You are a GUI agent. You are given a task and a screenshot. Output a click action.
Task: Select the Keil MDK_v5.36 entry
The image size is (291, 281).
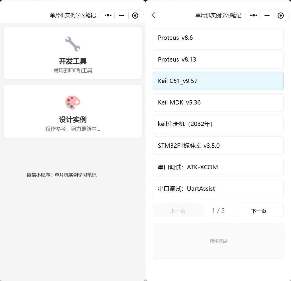click(x=218, y=102)
